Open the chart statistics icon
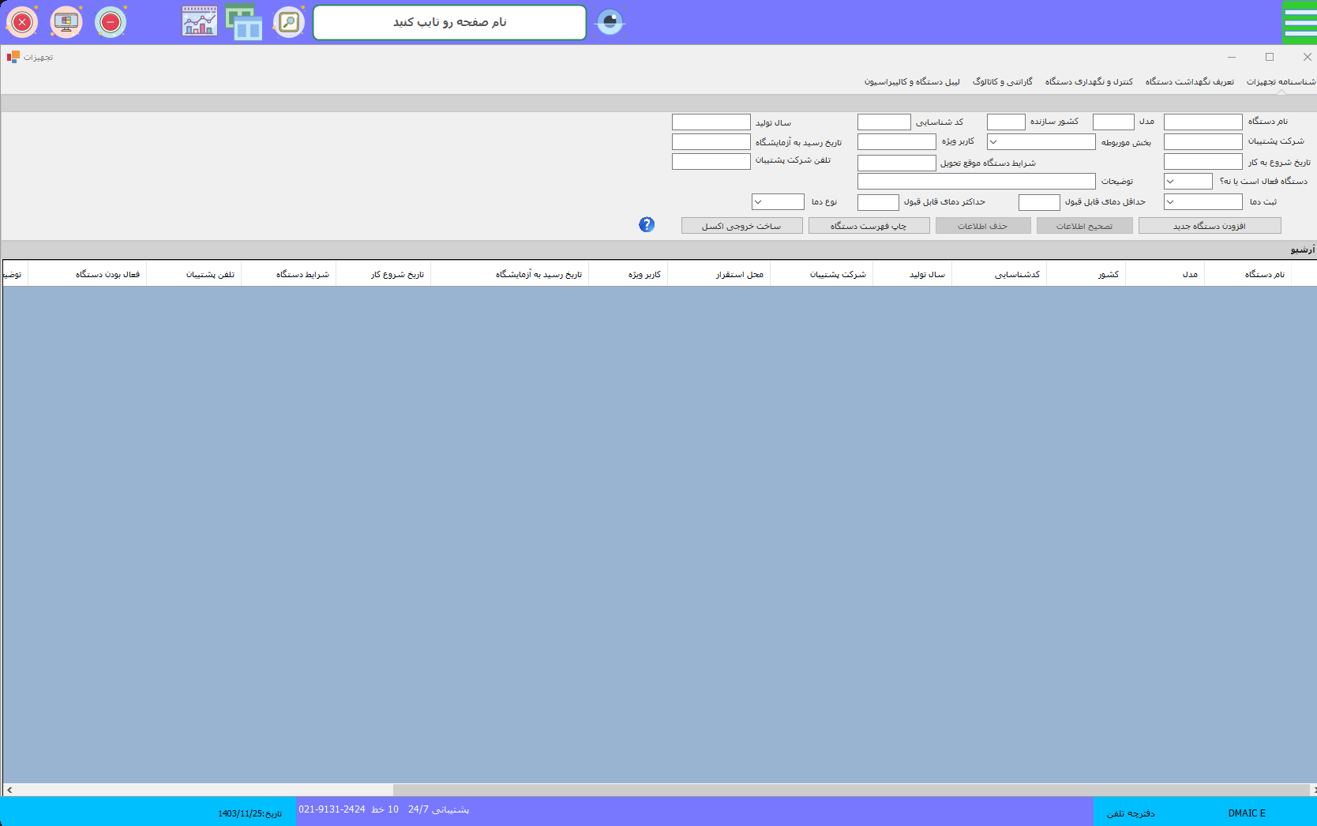 point(199,22)
